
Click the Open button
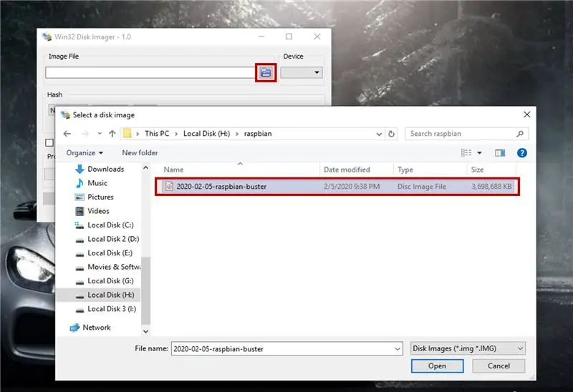coord(438,366)
